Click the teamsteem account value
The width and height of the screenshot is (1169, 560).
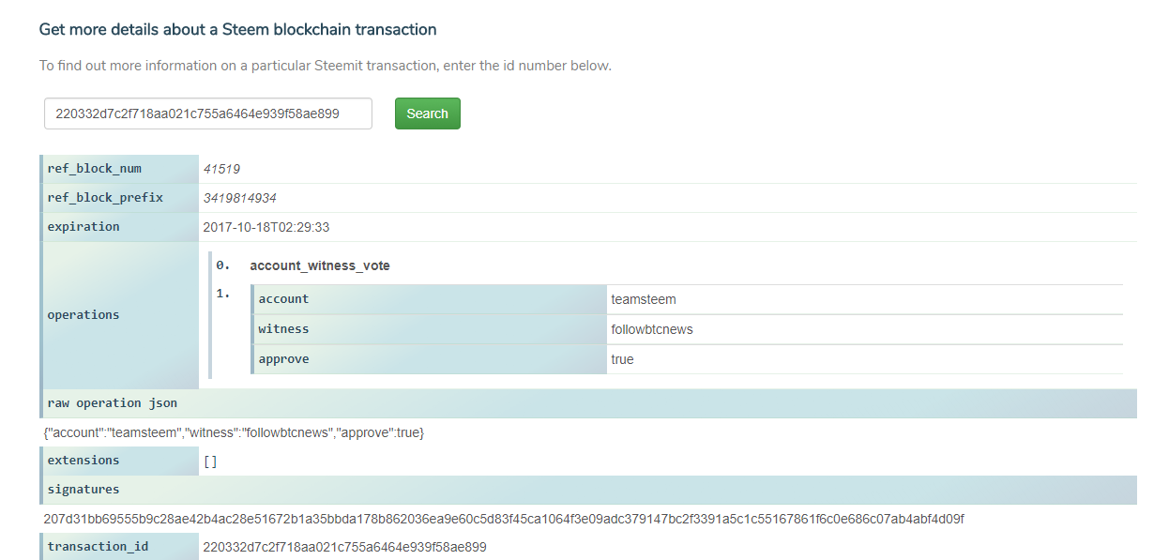[644, 299]
